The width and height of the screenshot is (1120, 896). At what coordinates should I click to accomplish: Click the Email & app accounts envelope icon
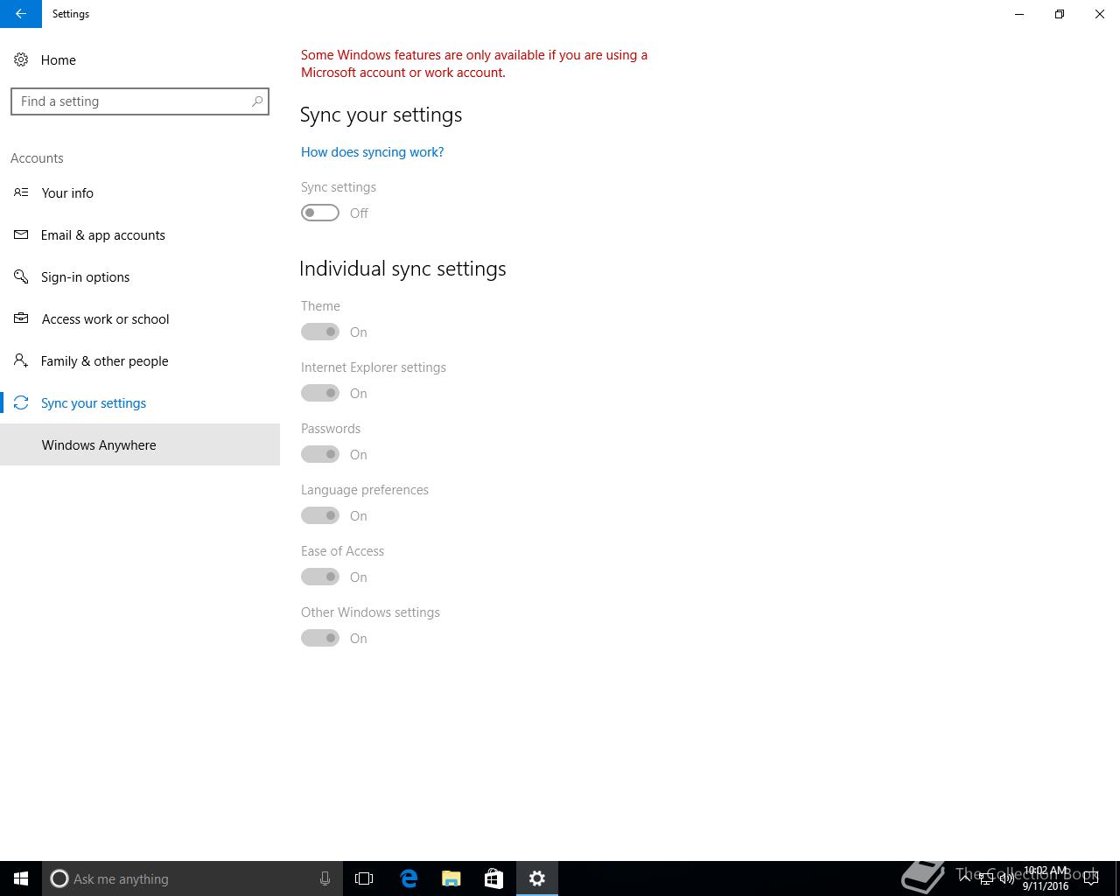tap(21, 234)
